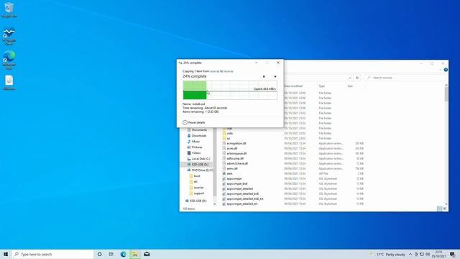The width and height of the screenshot is (460, 259).
Task: Open the sources folder in navigation tree
Action: click(x=198, y=187)
